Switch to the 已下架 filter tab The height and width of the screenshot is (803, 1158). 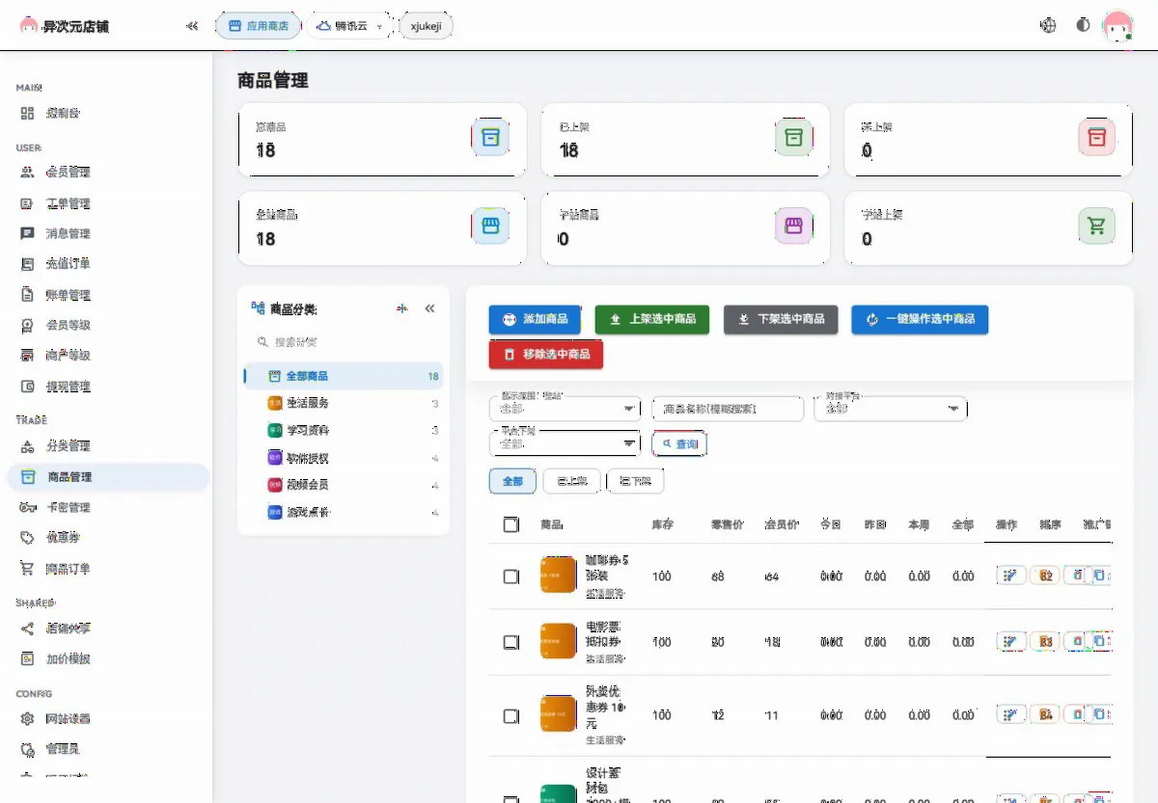(x=636, y=481)
